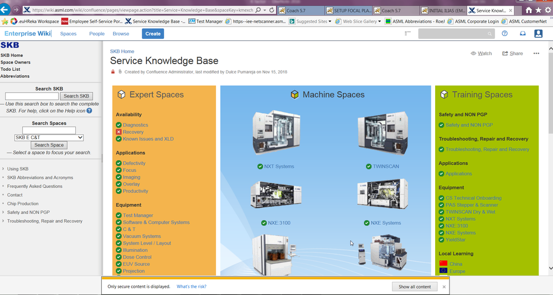
Task: Open the browser home icon
Action: [529, 10]
